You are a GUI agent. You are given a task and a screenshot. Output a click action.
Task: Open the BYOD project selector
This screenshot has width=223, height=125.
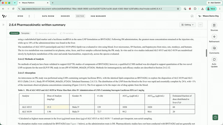[x=24, y=16]
